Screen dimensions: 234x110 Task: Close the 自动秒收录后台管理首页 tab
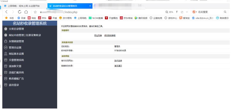pyautogui.click(x=90, y=6)
